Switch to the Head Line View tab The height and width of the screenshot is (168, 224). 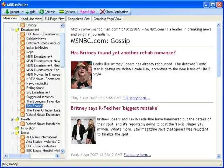pyautogui.click(x=31, y=19)
